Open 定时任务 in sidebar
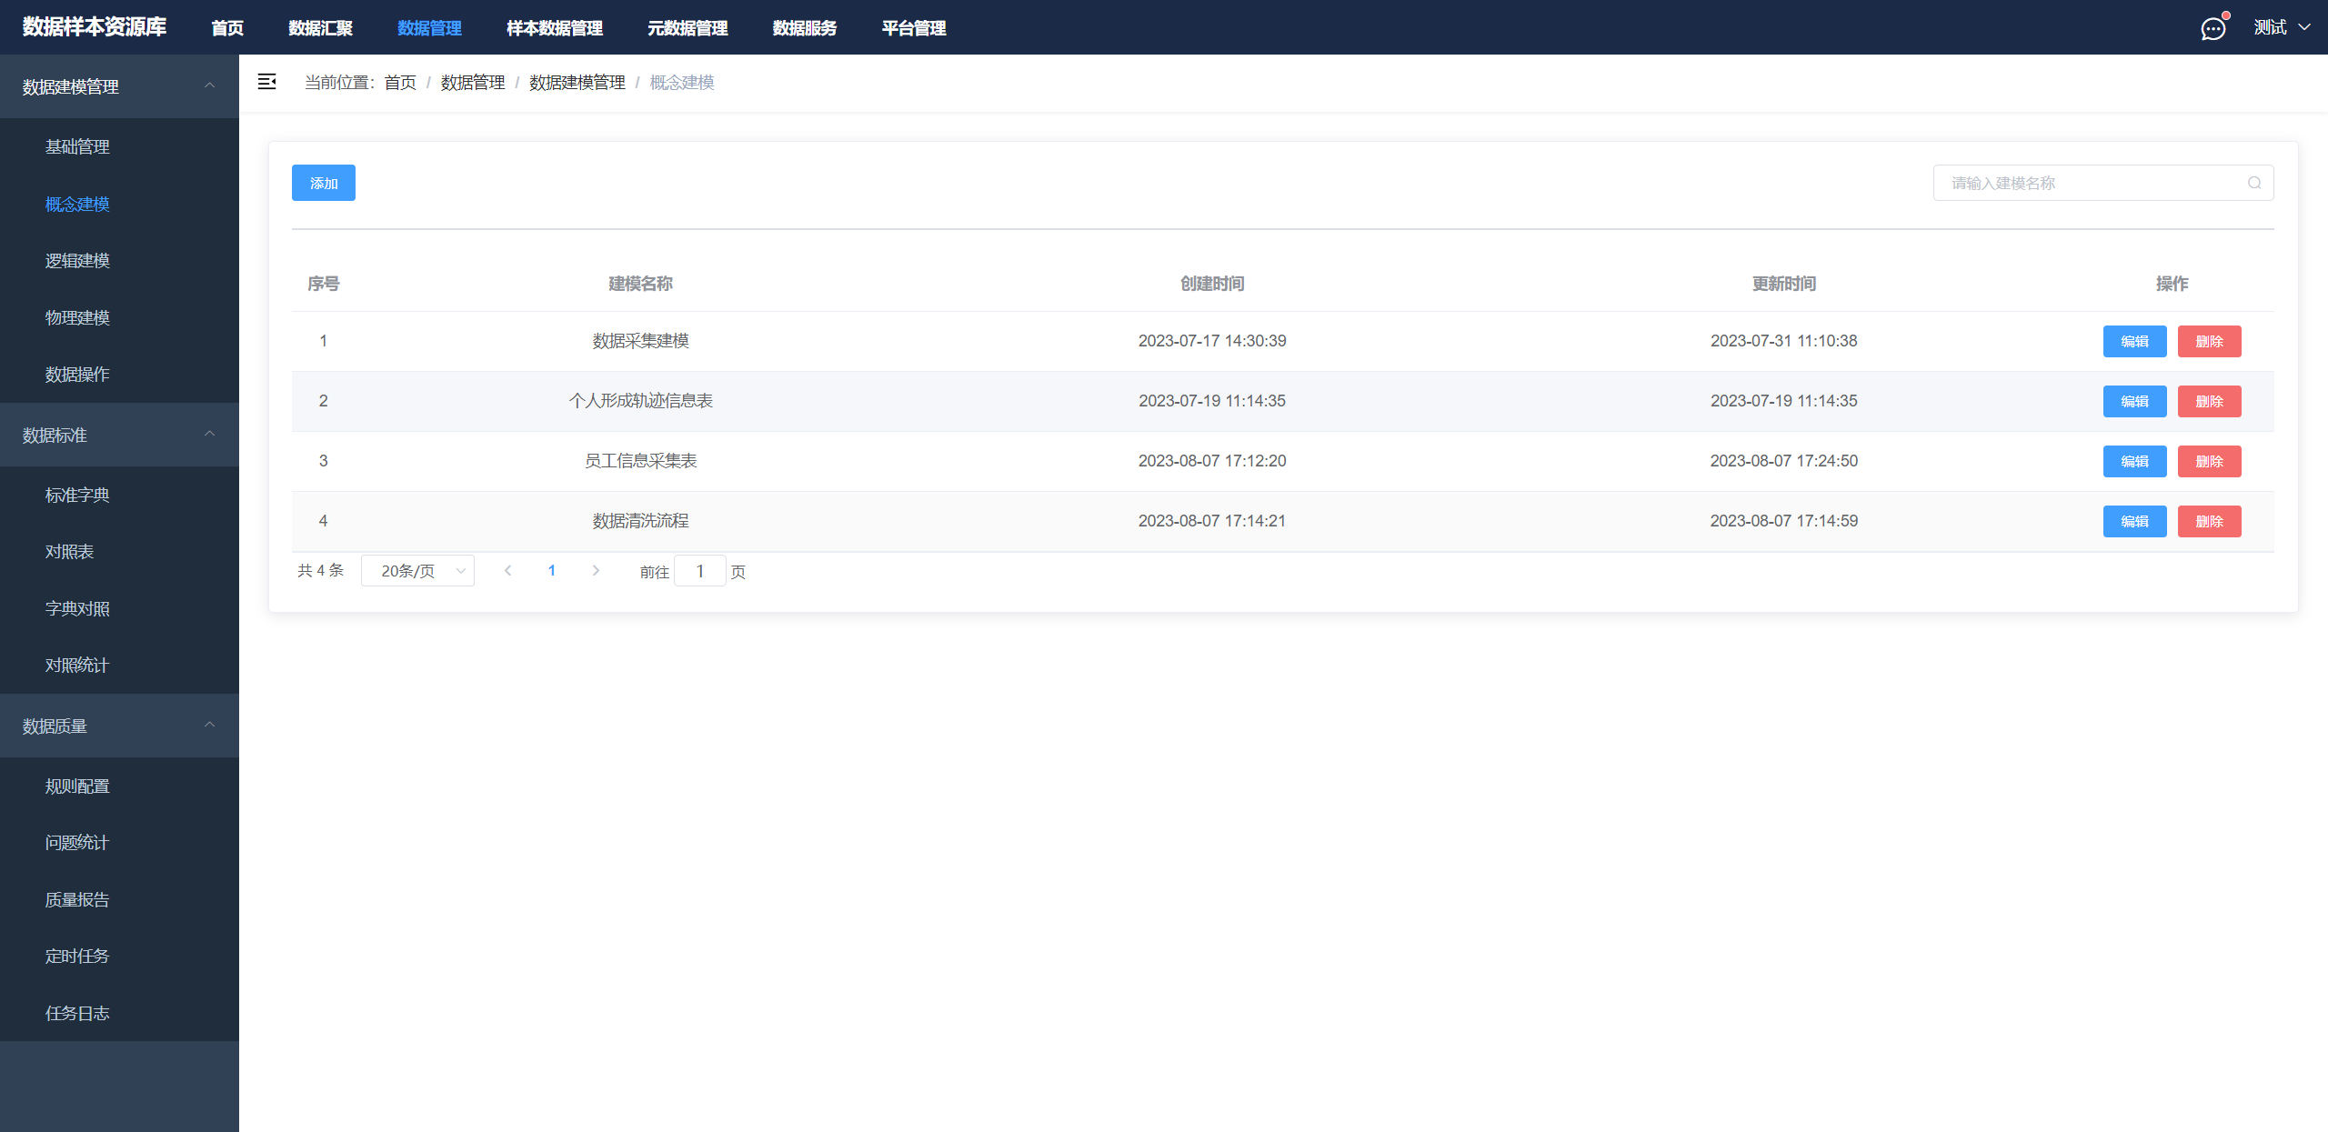 point(119,956)
